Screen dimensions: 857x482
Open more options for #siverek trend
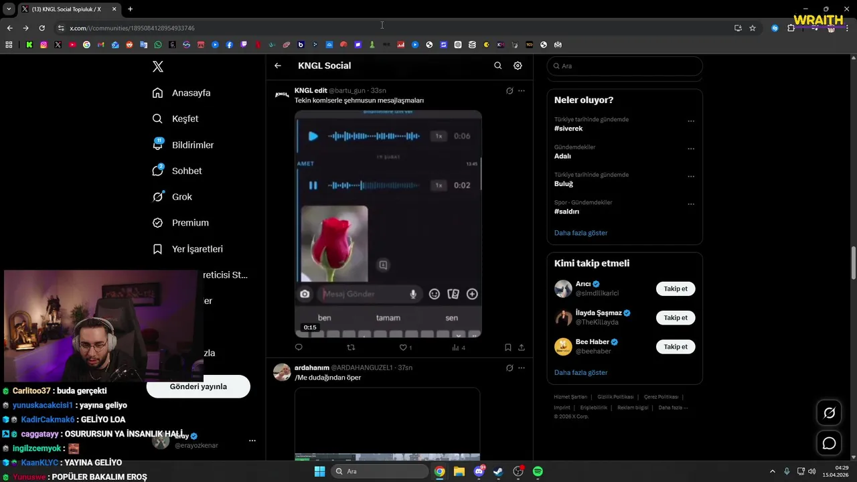[x=691, y=121]
